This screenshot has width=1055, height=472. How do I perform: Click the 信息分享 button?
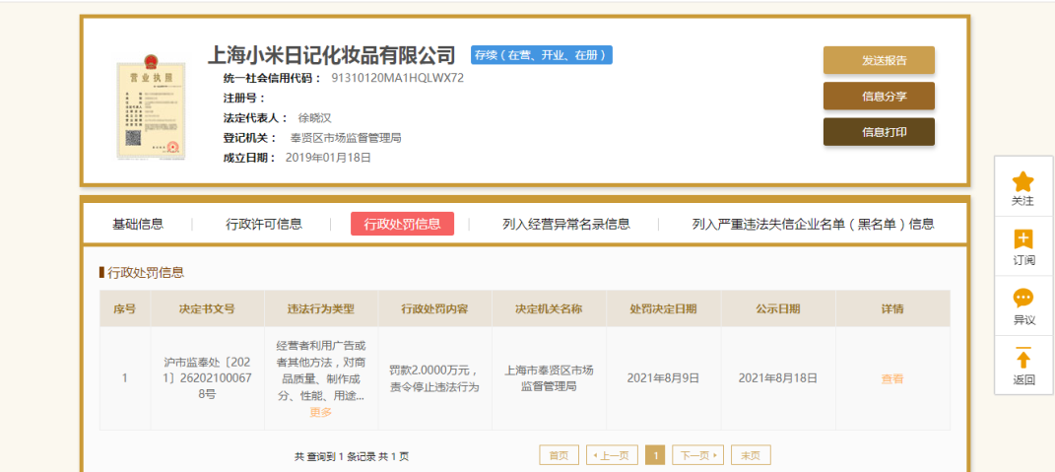879,96
